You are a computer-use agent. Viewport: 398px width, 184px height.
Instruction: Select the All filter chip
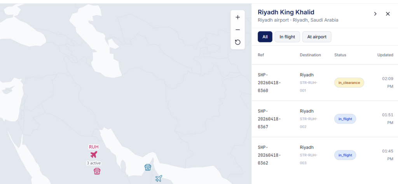[265, 37]
